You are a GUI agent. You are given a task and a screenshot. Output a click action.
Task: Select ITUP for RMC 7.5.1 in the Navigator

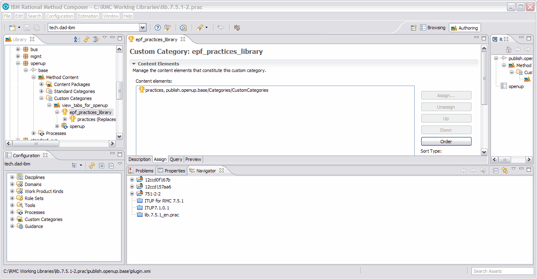pyautogui.click(x=164, y=201)
